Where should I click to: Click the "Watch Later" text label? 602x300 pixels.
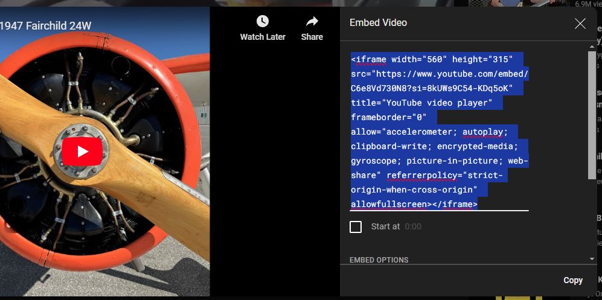[263, 37]
